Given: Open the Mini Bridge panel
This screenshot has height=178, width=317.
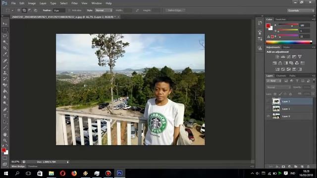Looking at the screenshot, I should [x=18, y=167].
